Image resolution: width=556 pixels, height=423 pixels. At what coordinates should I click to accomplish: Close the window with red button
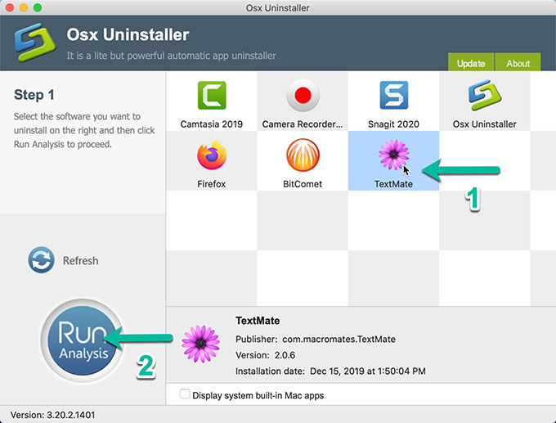coord(10,7)
